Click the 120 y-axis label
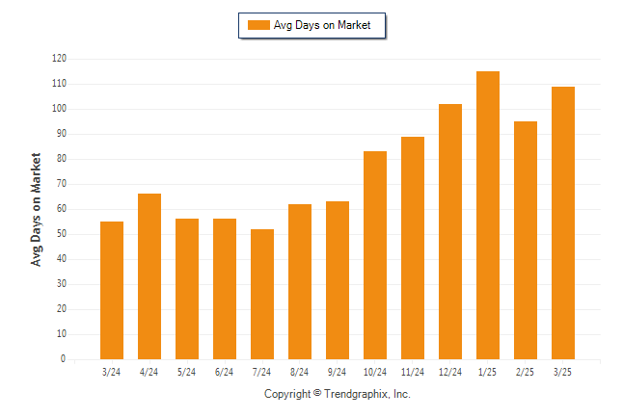The width and height of the screenshot is (623, 418). 59,59
